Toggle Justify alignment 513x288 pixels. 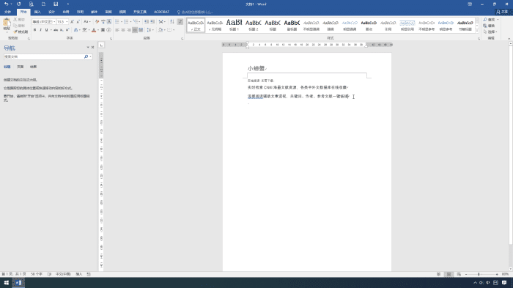pyautogui.click(x=135, y=30)
